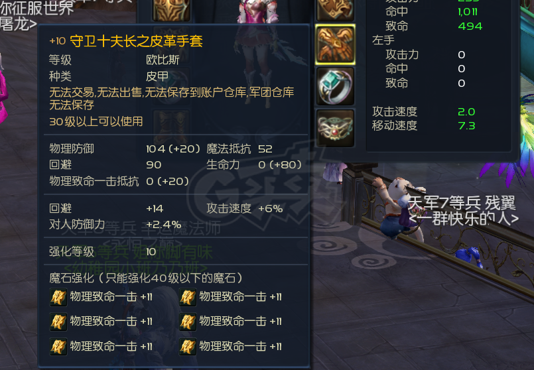Click the 强化等级 10 row in tooltip
Screen dimensions: 534x370
(175, 251)
